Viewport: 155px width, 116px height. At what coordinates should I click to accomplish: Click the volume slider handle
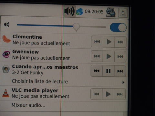coord(76,27)
